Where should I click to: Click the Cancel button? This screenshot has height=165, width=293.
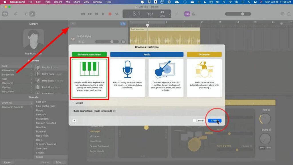click(x=199, y=121)
